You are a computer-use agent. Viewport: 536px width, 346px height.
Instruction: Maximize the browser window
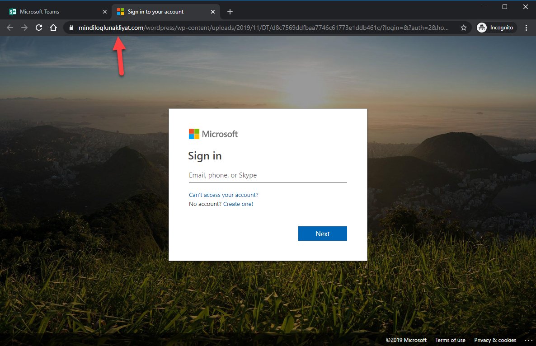click(x=504, y=7)
